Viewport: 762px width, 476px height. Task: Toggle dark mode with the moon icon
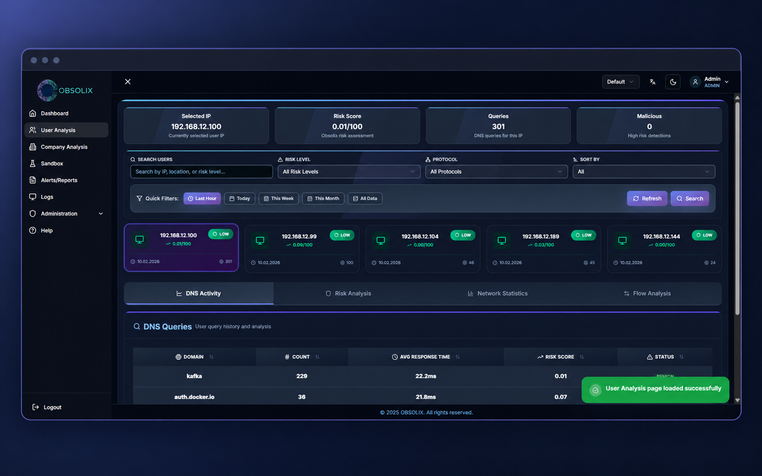click(673, 82)
